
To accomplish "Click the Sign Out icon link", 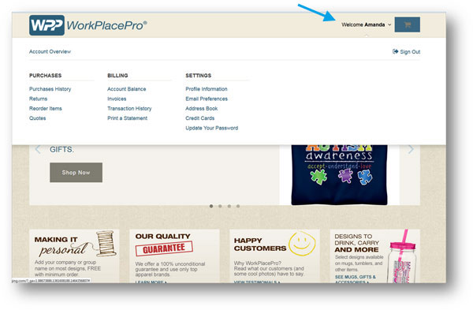I will (406, 51).
